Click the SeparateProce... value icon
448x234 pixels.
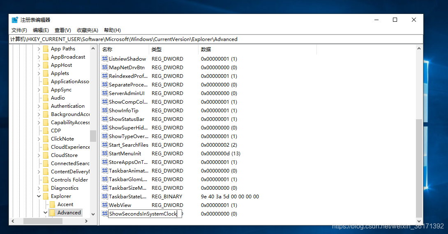tap(104, 84)
